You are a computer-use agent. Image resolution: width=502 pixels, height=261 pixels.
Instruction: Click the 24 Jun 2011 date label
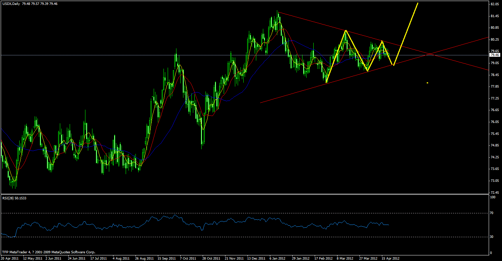click(x=77, y=258)
